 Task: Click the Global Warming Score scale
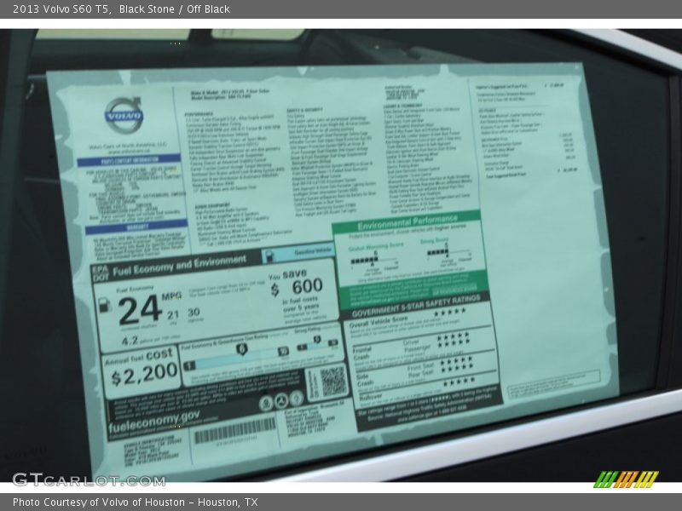(374, 261)
